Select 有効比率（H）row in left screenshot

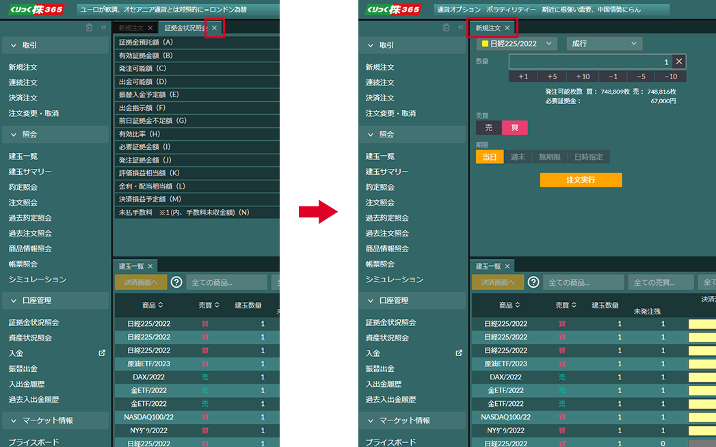point(197,134)
